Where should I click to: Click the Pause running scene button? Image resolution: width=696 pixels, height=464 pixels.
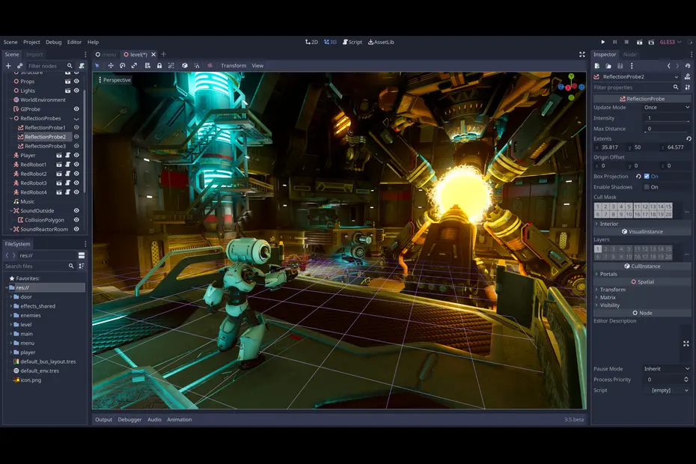click(x=614, y=42)
